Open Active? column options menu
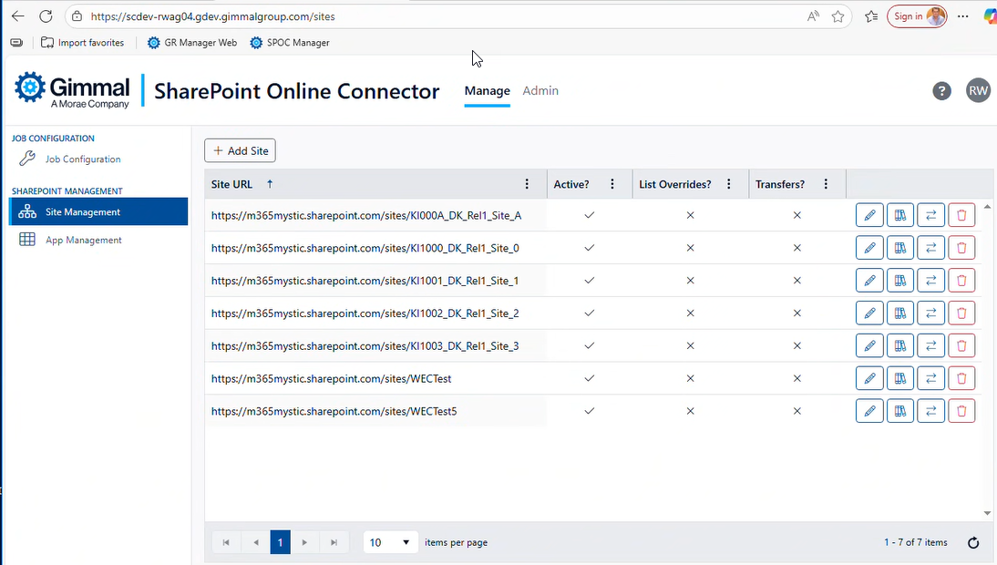 tap(612, 184)
